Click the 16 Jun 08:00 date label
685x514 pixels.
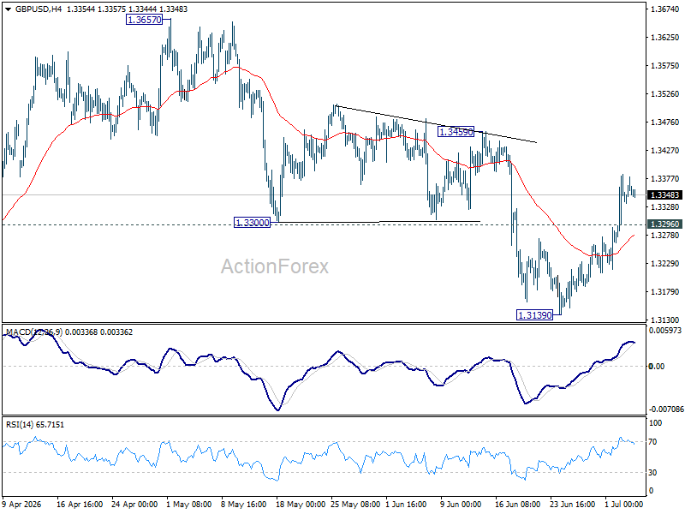[x=518, y=505]
